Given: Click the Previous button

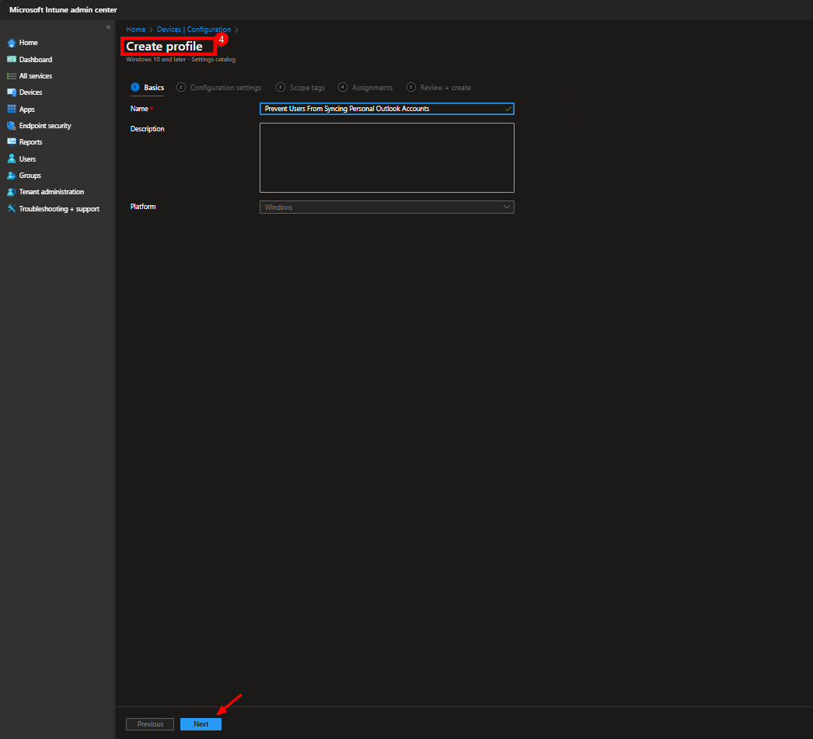Looking at the screenshot, I should click(150, 724).
